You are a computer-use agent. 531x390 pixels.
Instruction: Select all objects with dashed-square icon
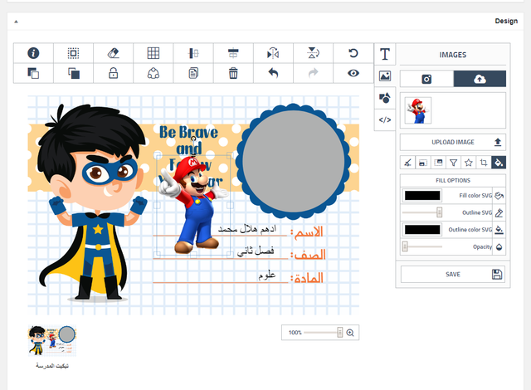[x=73, y=53]
